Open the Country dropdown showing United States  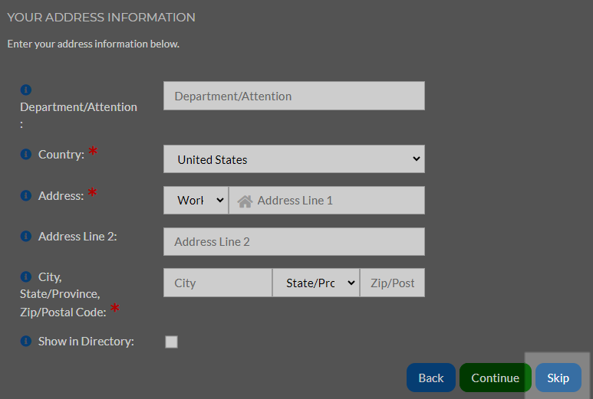(x=294, y=159)
